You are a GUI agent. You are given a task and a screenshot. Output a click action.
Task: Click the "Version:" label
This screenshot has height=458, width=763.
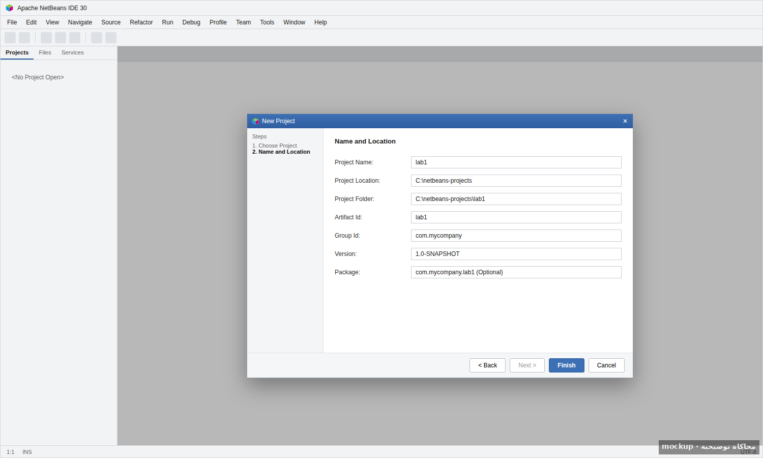point(346,254)
